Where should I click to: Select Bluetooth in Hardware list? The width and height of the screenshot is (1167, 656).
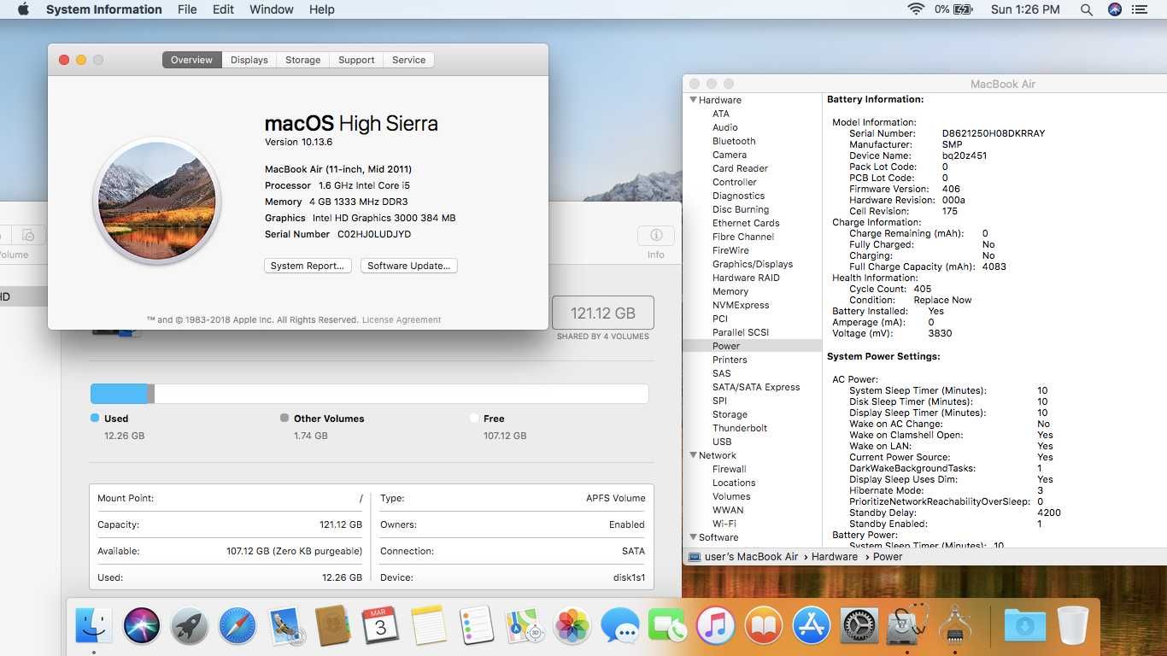(734, 141)
